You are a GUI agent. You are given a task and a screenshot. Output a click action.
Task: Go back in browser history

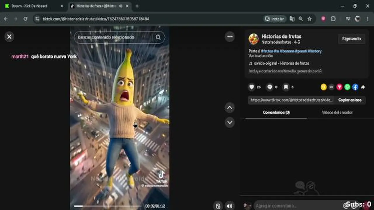pyautogui.click(x=6, y=19)
